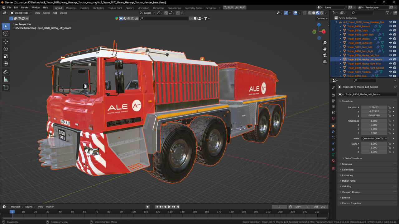Open the Scene properties tab

[x=333, y=113]
